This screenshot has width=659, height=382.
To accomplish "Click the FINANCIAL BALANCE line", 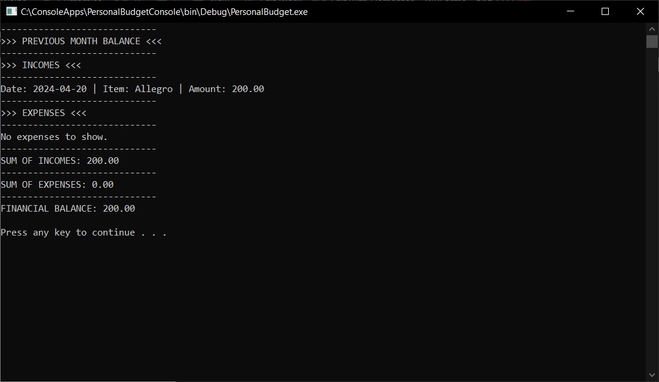I will coord(68,209).
